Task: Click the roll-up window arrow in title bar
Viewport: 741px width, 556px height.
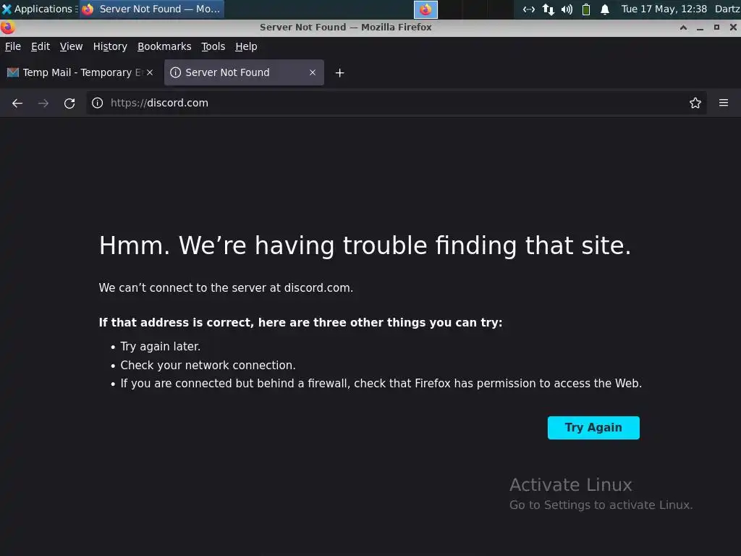Action: tap(683, 28)
